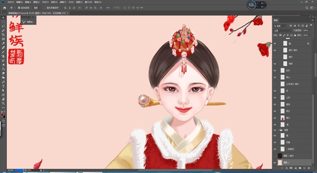Open the opacity 不透明度 dropdown arrow
The width and height of the screenshot is (317, 173).
pos(311,31)
